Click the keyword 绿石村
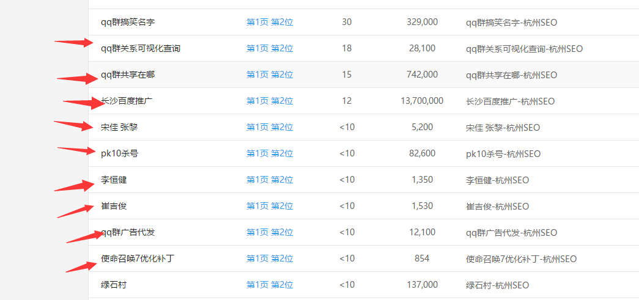 [x=114, y=285]
